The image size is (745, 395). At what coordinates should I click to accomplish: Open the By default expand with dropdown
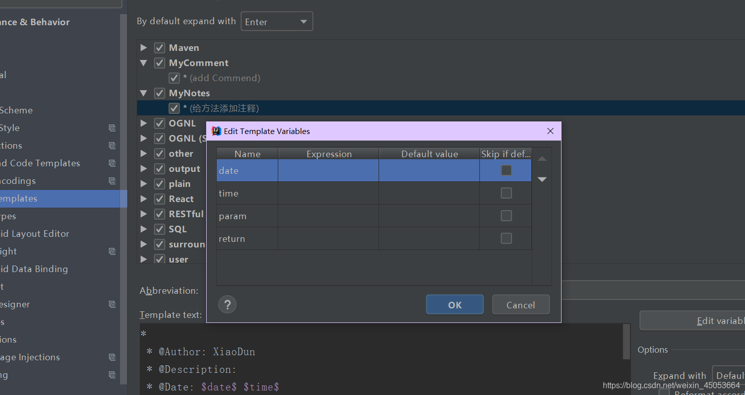[277, 22]
